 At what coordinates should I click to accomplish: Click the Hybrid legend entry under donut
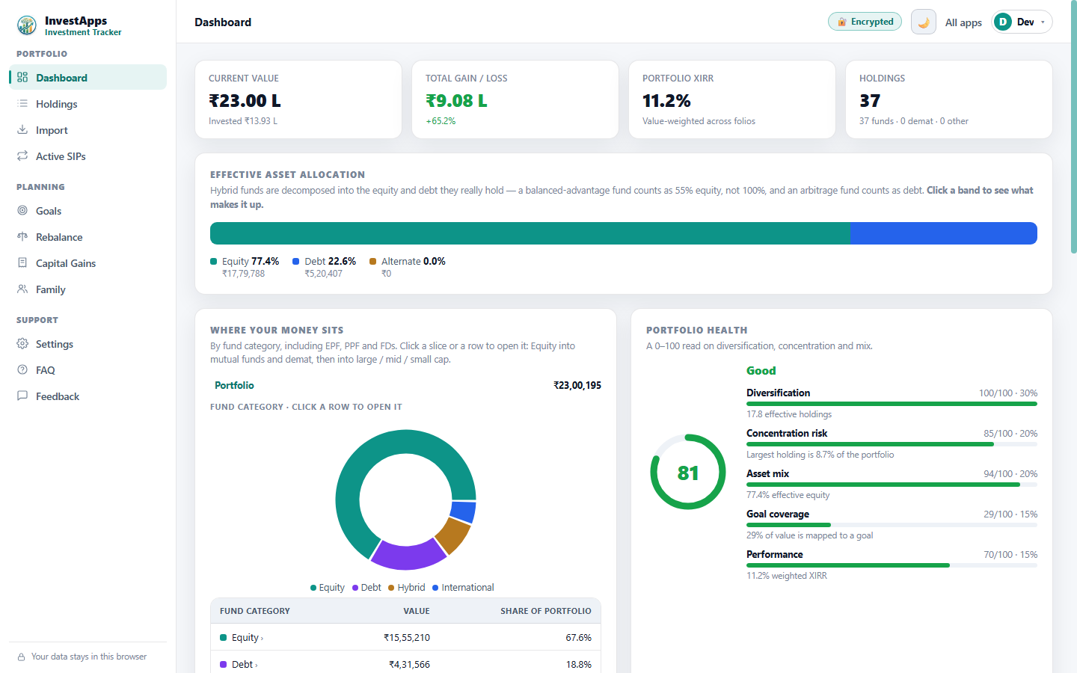pos(406,587)
